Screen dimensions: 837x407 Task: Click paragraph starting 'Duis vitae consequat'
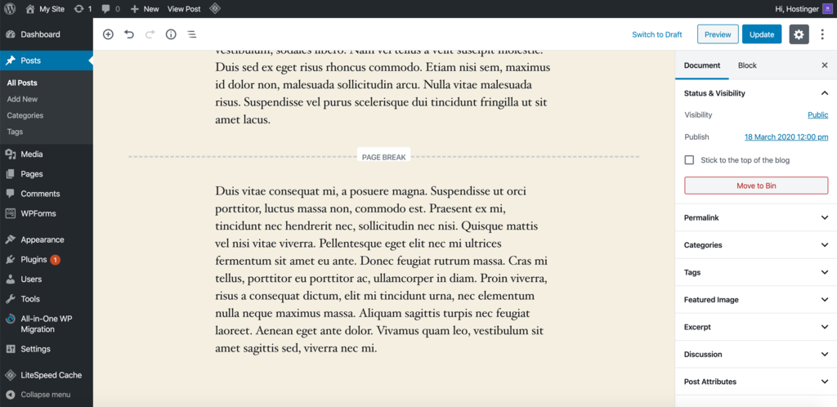[x=382, y=270]
